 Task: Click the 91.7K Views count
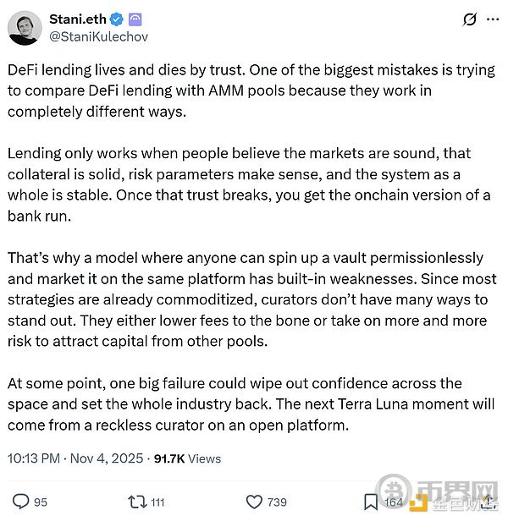(x=186, y=458)
